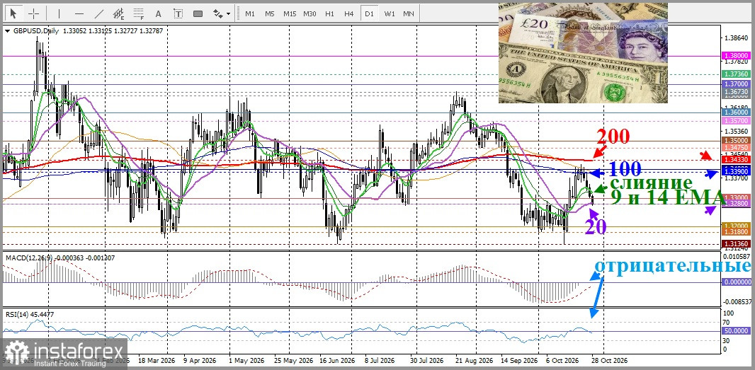Select the text label 'T' tool
This screenshot has height=370, width=755.
coord(178,13)
